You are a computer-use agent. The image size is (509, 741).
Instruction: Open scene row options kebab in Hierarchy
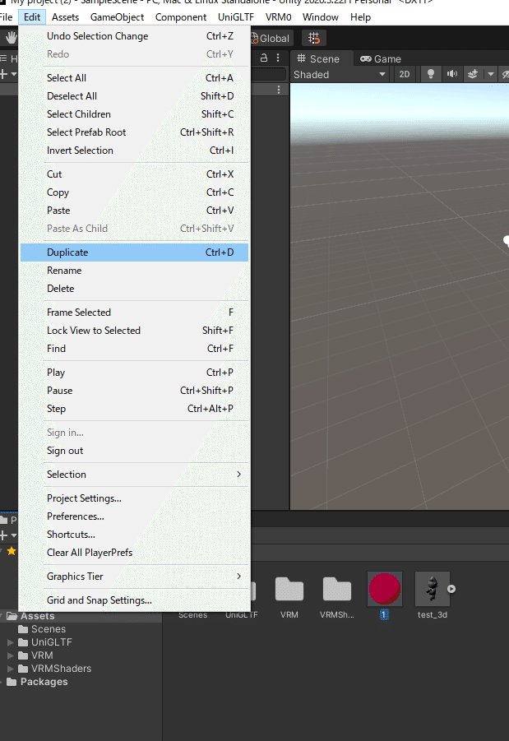279,90
